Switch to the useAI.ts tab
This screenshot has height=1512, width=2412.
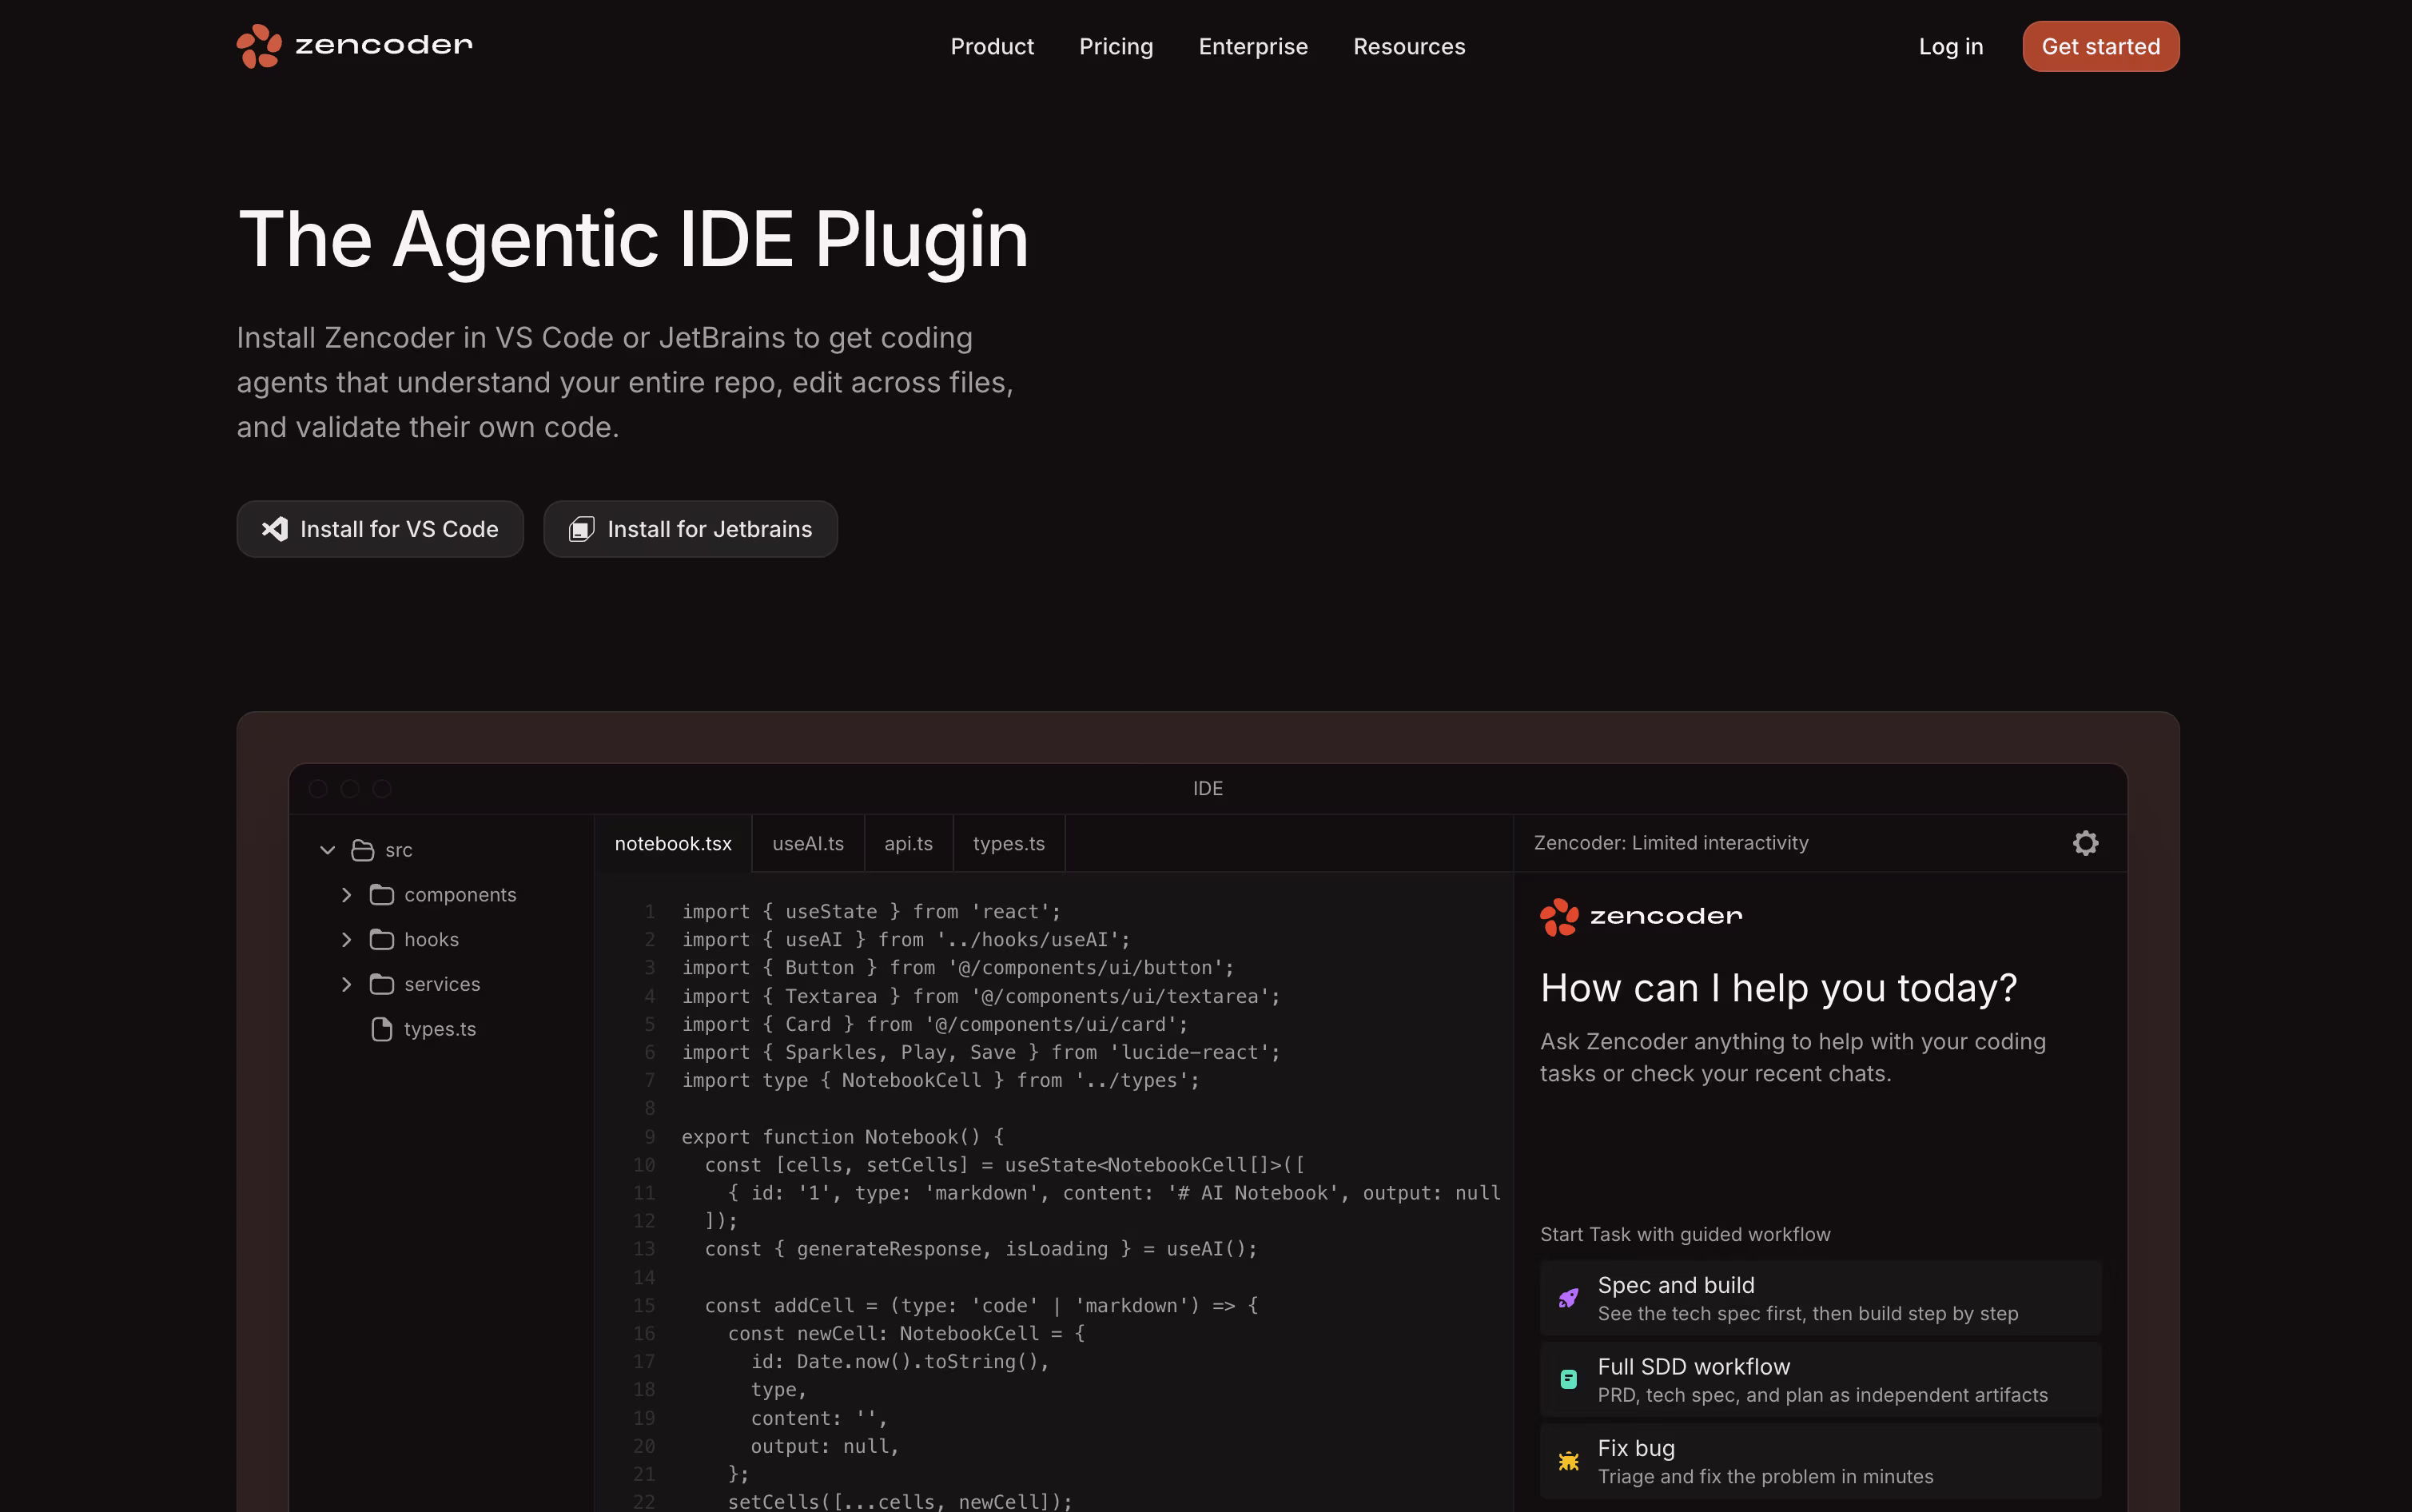(x=808, y=843)
